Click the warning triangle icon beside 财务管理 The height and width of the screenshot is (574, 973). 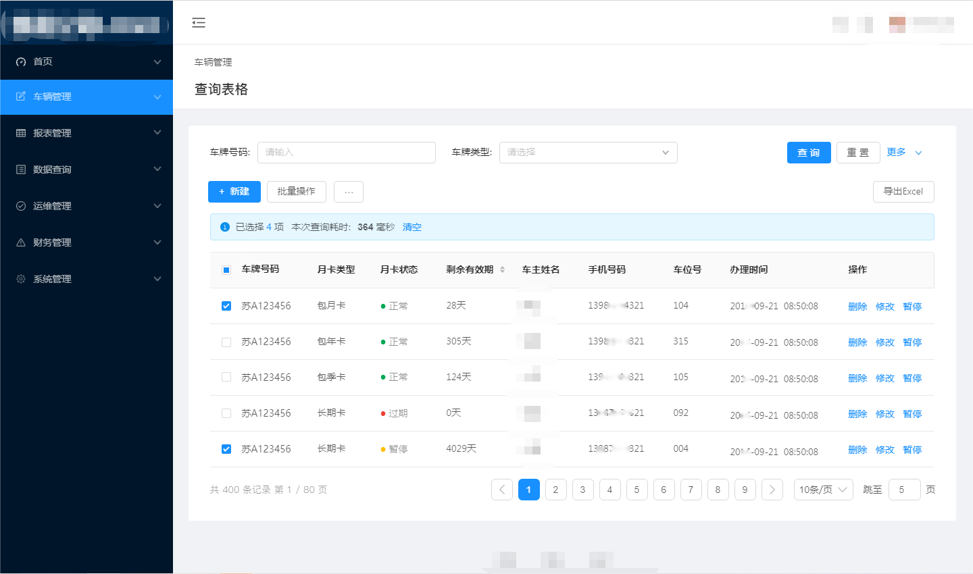21,242
